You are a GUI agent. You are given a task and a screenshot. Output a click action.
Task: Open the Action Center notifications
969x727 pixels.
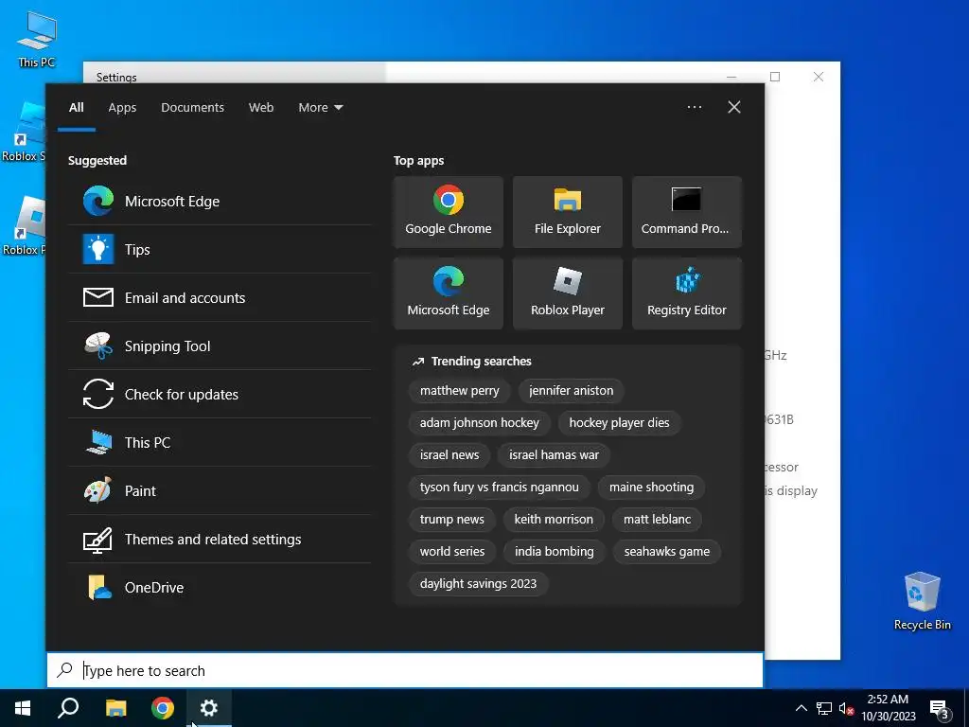pyautogui.click(x=940, y=708)
